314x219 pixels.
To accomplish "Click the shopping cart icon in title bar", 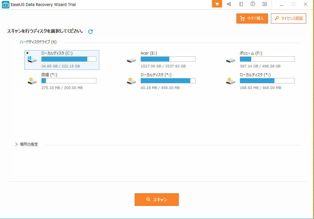I will pyautogui.click(x=217, y=4).
